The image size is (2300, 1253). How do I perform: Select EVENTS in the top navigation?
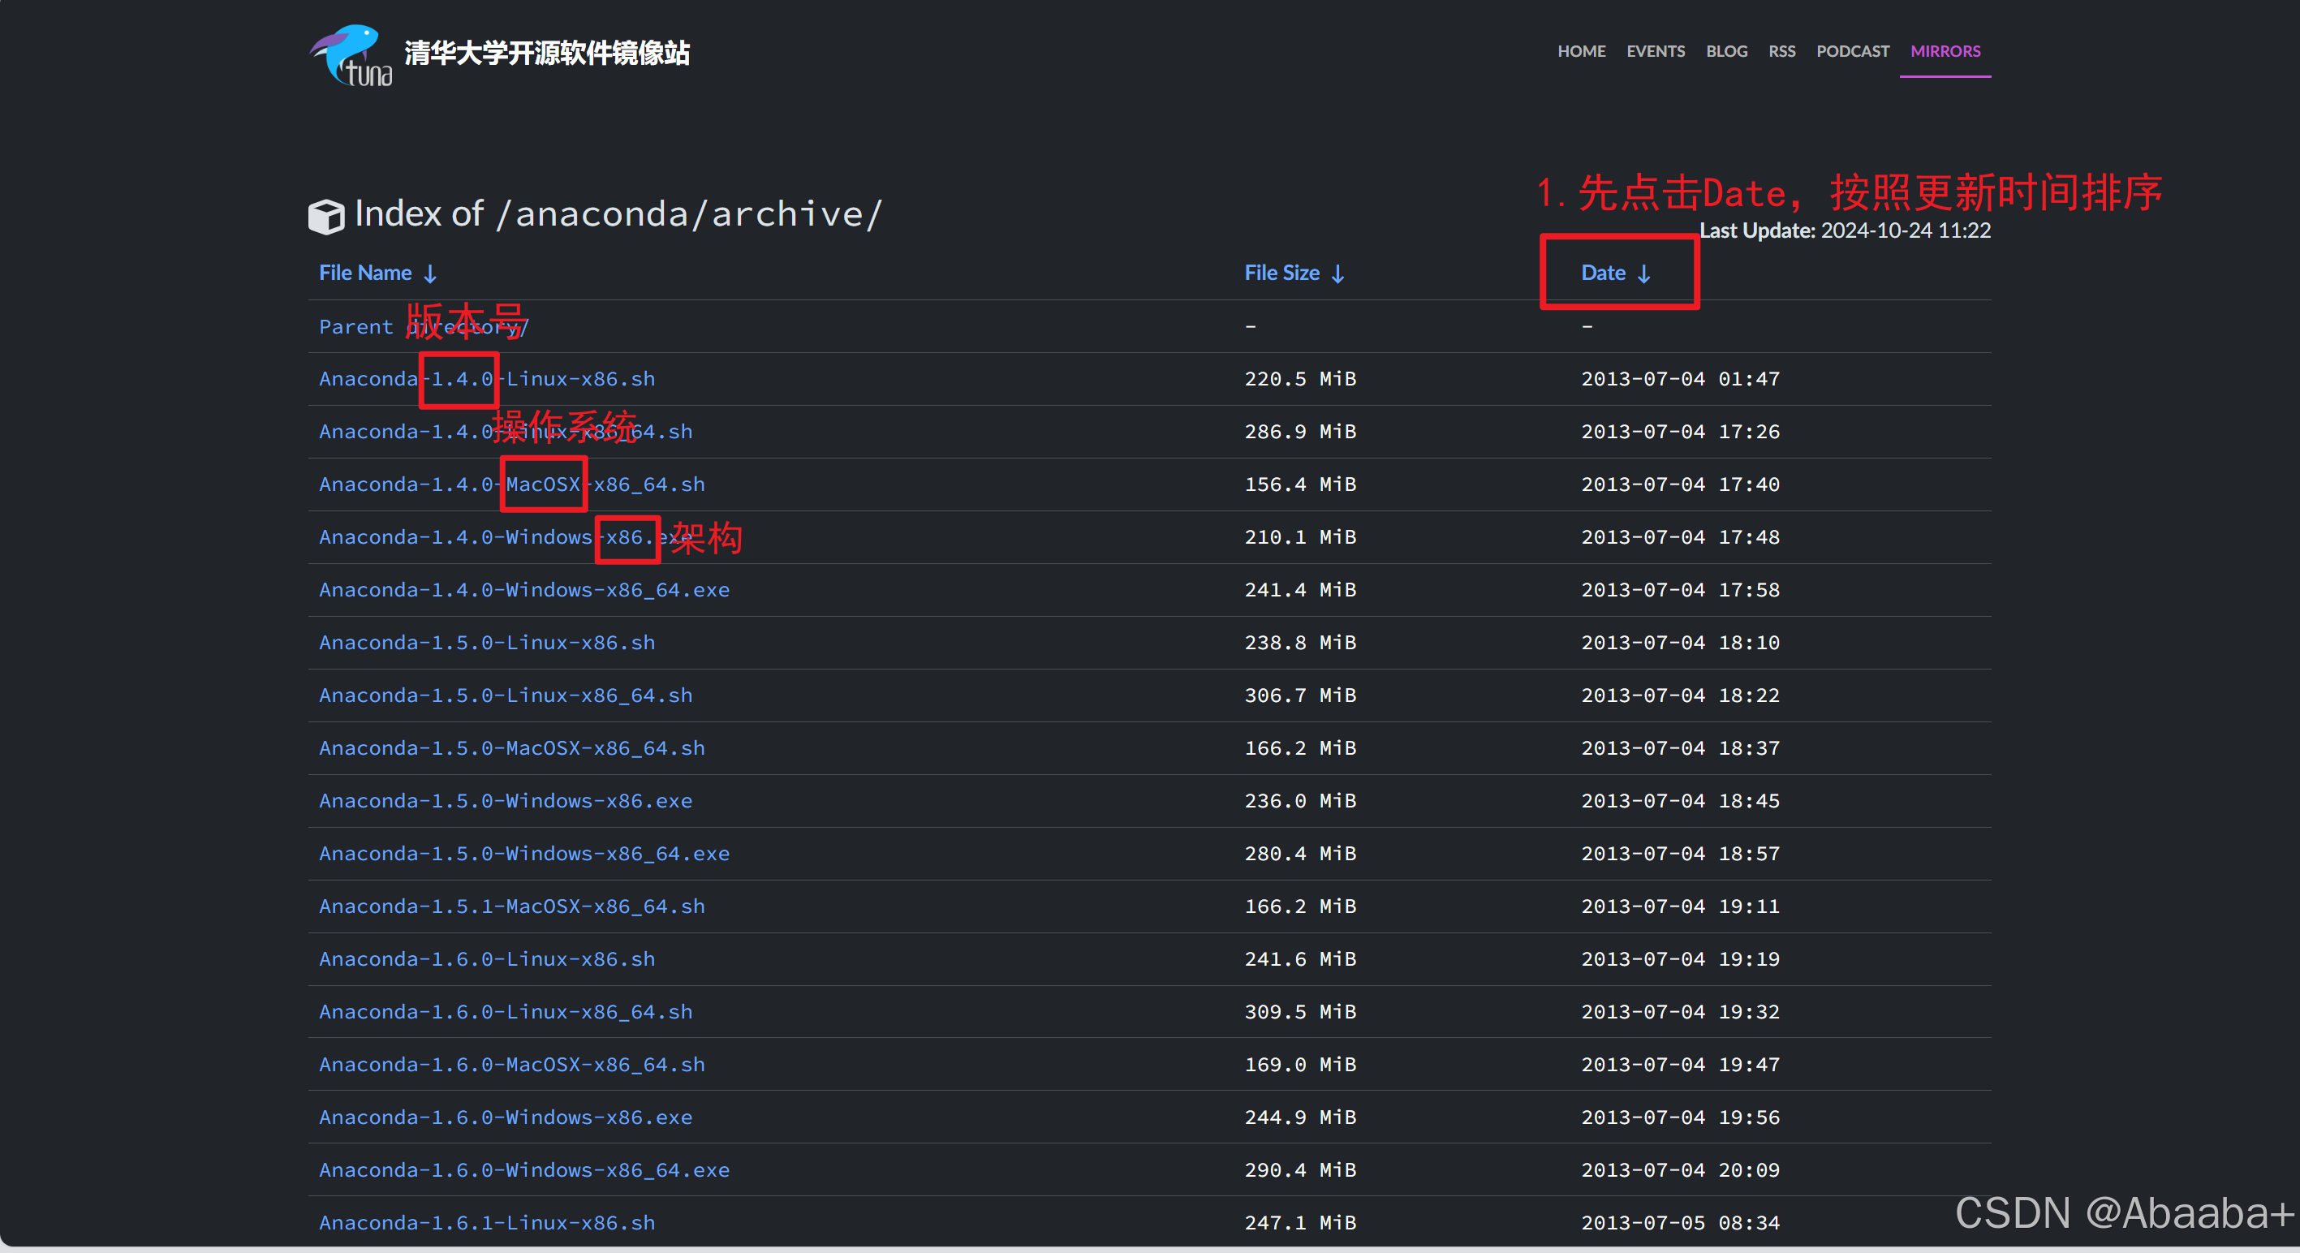point(1656,51)
